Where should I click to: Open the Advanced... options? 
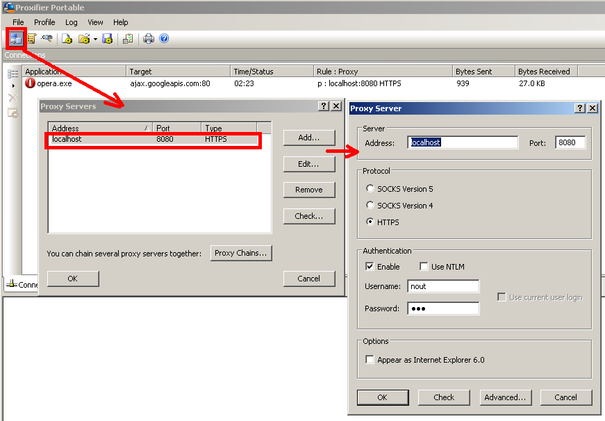(506, 397)
